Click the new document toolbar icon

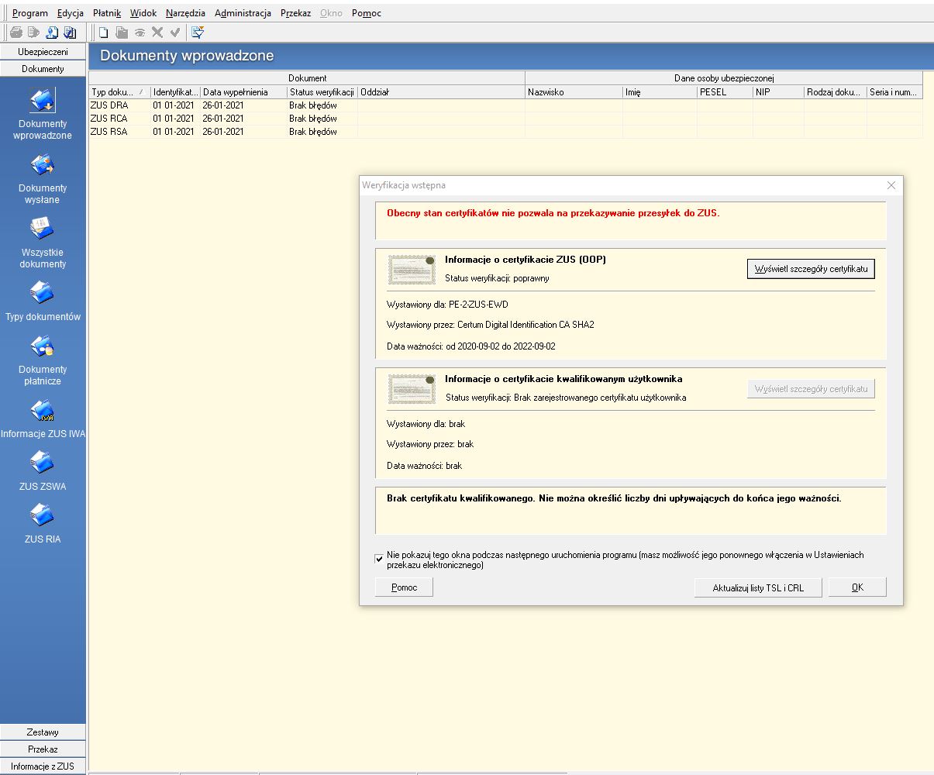[x=103, y=33]
